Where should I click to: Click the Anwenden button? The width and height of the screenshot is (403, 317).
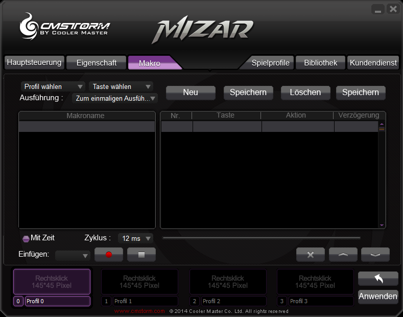pyautogui.click(x=378, y=297)
